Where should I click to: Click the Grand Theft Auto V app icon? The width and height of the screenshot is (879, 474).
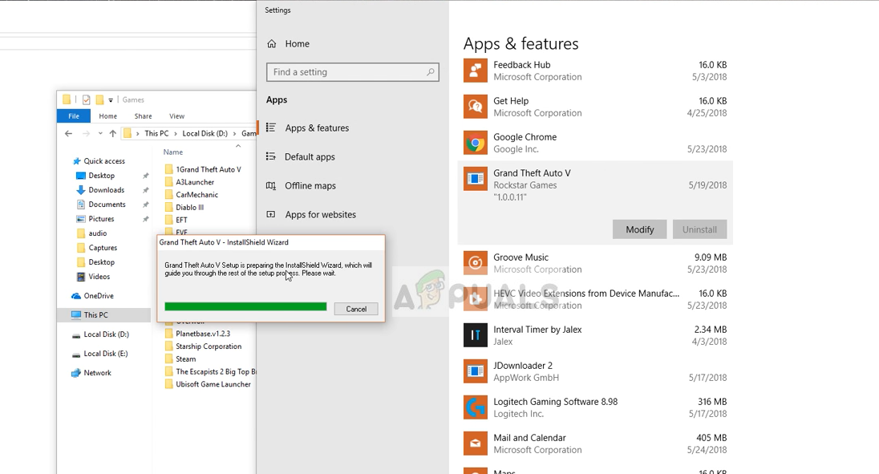coord(476,179)
